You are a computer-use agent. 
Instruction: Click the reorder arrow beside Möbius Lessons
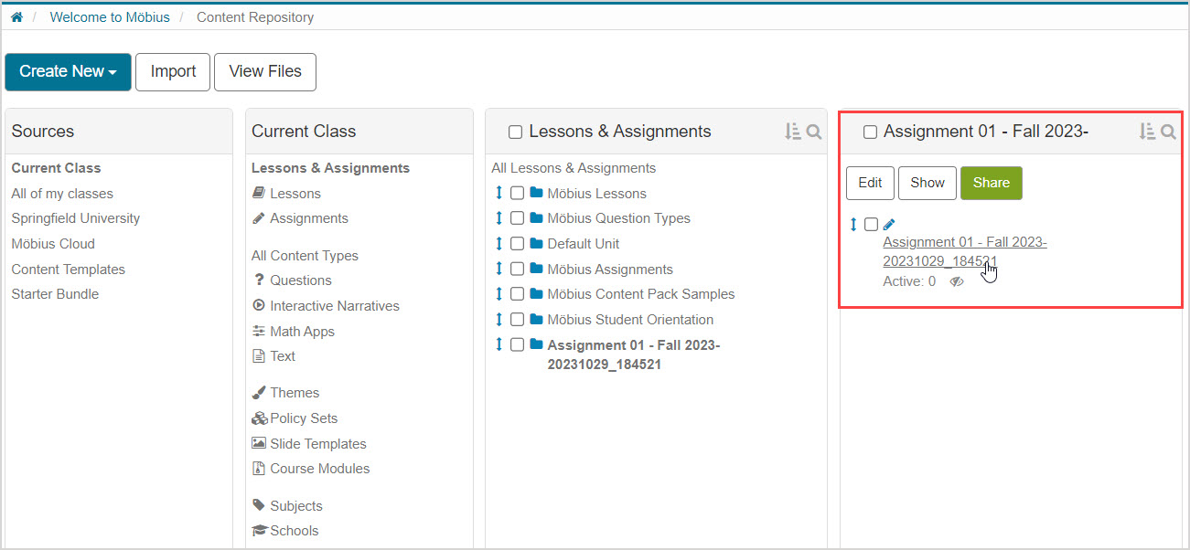click(499, 194)
